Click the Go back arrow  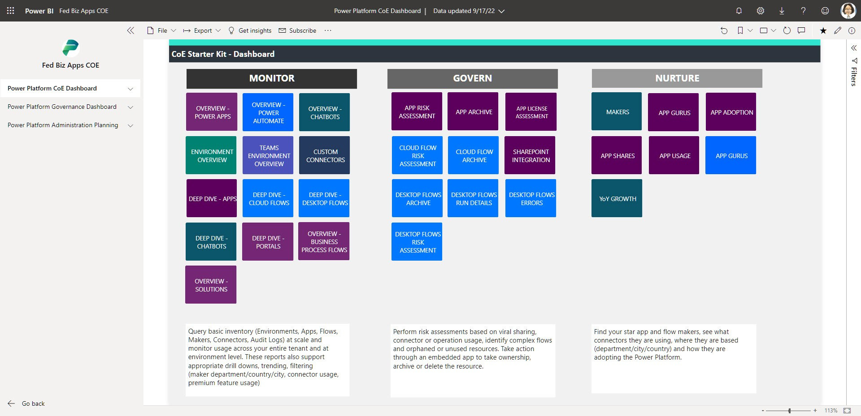[12, 403]
